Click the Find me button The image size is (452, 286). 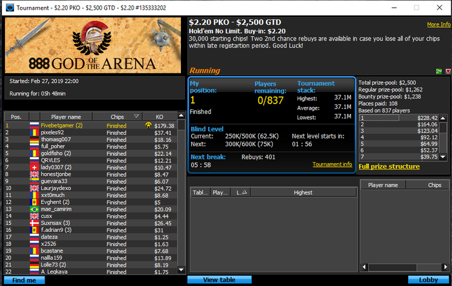(x=25, y=280)
